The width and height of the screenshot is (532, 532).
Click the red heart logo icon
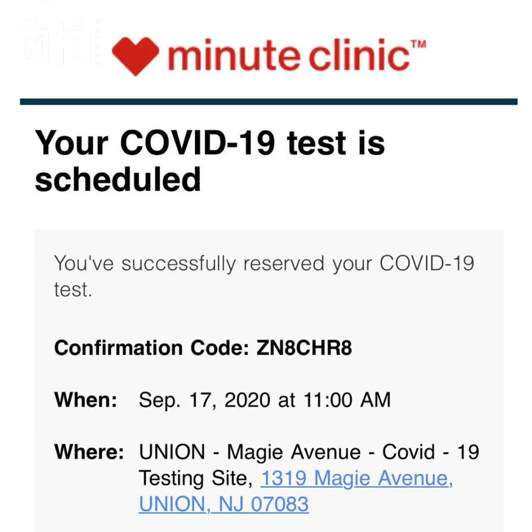coord(135,56)
